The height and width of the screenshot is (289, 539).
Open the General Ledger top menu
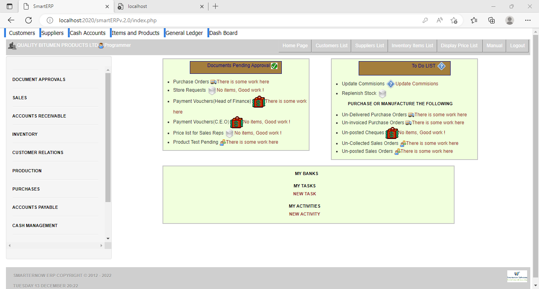click(184, 33)
